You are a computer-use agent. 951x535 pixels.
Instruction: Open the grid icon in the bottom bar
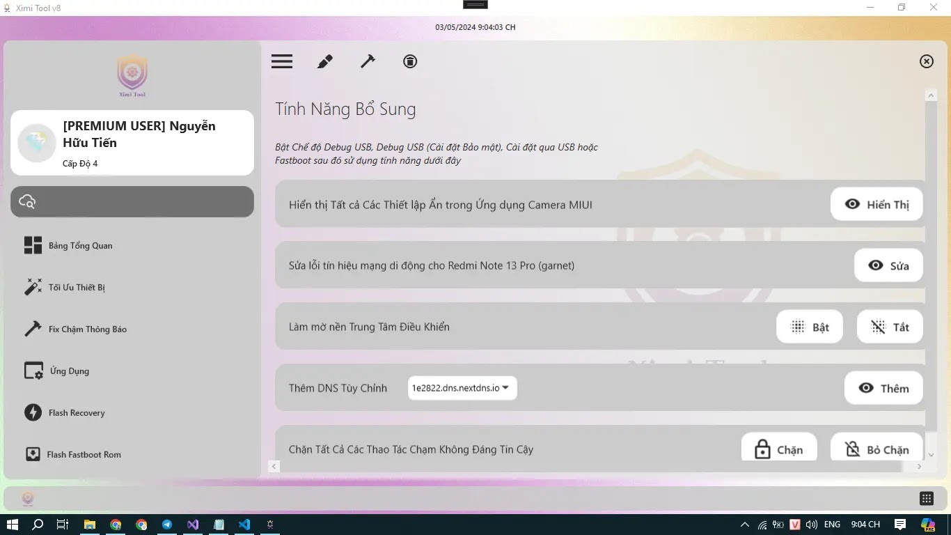927,498
